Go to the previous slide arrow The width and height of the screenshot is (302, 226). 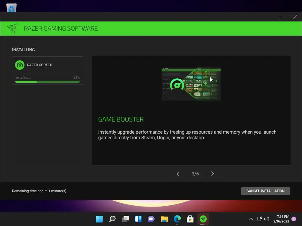click(178, 174)
